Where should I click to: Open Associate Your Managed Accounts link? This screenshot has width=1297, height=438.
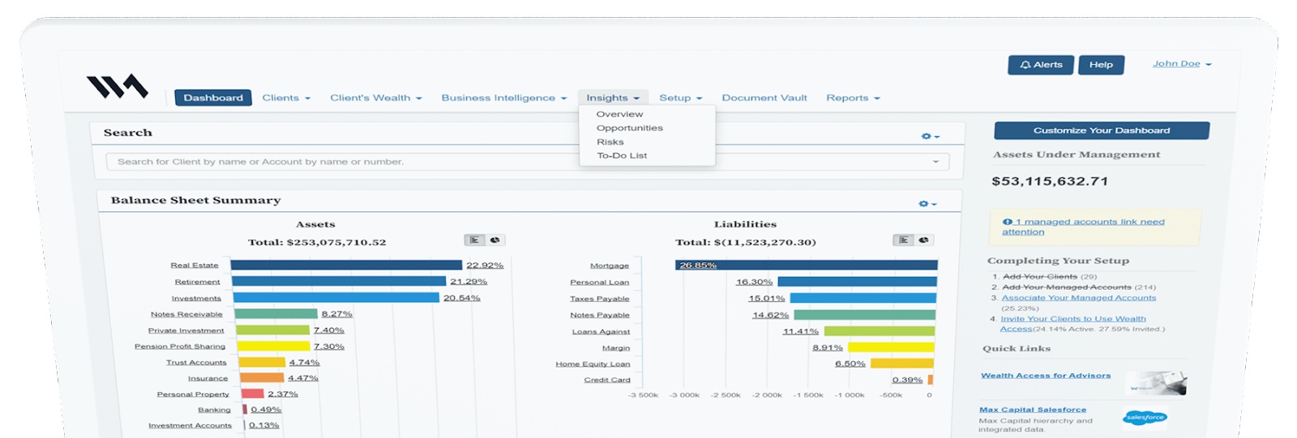(x=1079, y=298)
